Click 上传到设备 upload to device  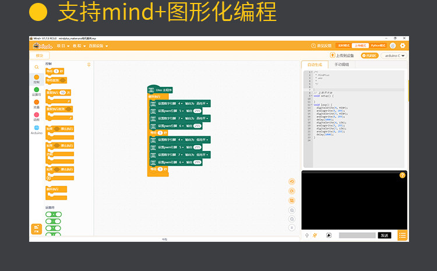342,55
